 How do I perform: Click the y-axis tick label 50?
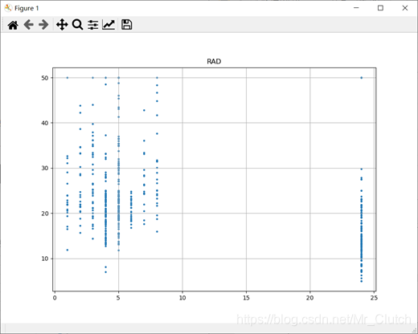pyautogui.click(x=45, y=78)
